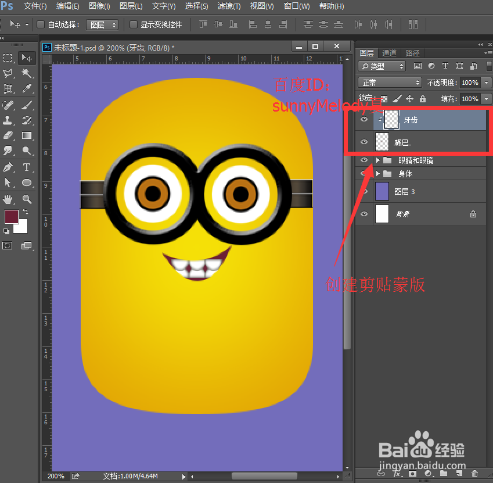Image resolution: width=493 pixels, height=483 pixels.
Task: Select the Clone Stamp tool
Action: [x=8, y=120]
